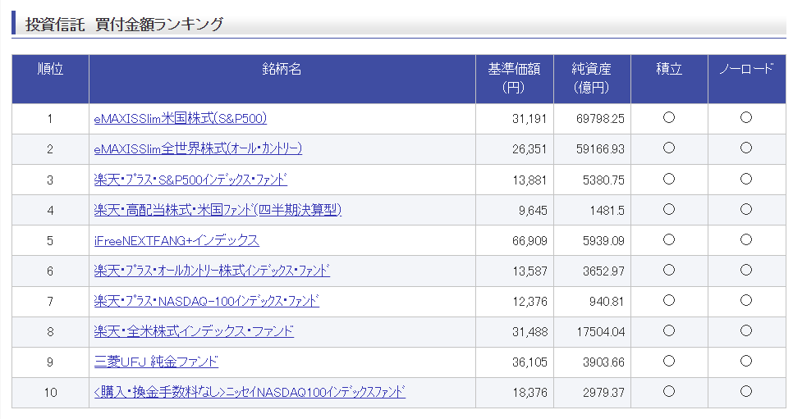Image resolution: width=793 pixels, height=419 pixels.
Task: Click 積立 circle mark in 三菱UFJ 純金ファンド row
Action: (x=668, y=361)
